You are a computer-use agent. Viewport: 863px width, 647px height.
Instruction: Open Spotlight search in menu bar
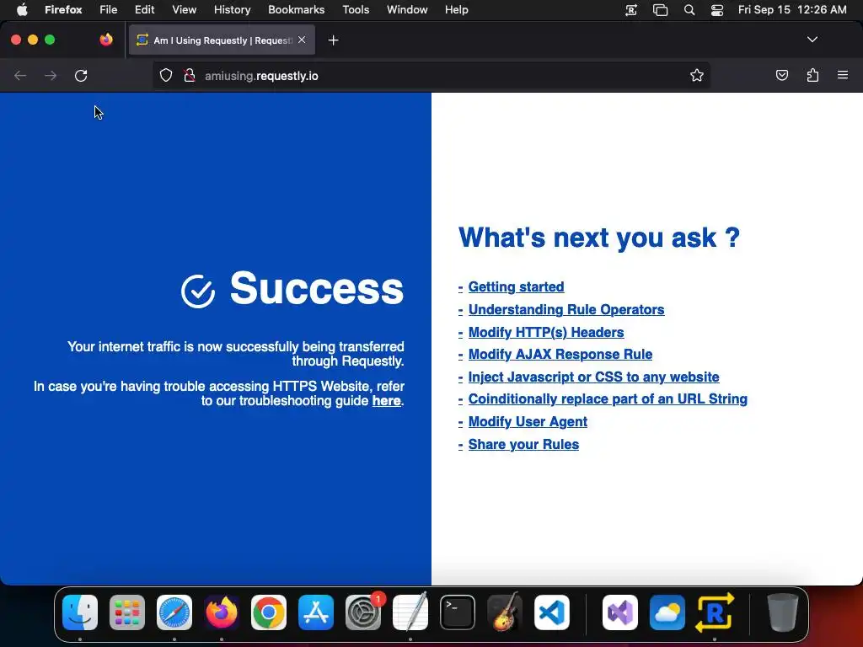pos(689,10)
